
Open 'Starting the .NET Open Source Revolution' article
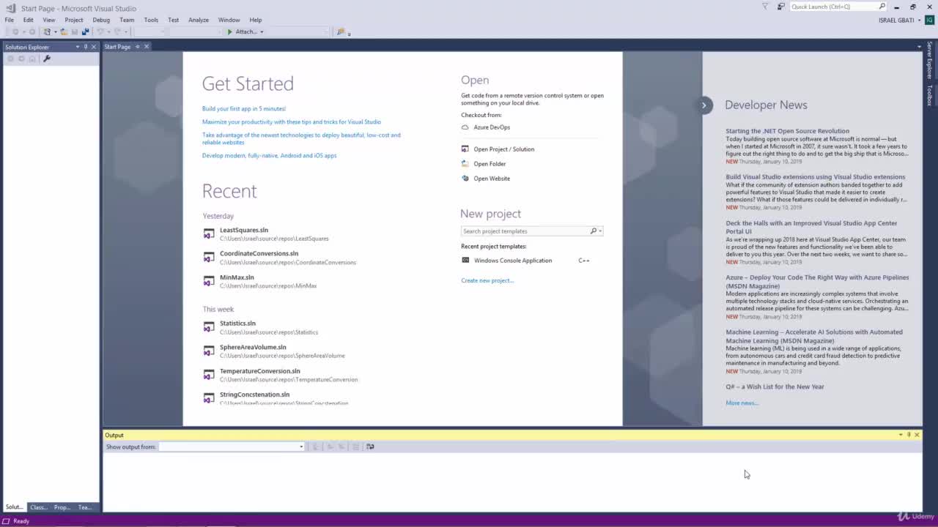(x=788, y=131)
